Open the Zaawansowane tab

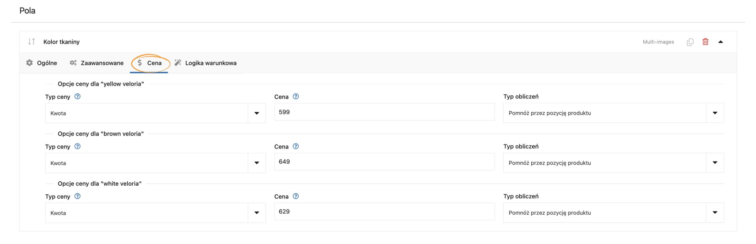point(97,63)
